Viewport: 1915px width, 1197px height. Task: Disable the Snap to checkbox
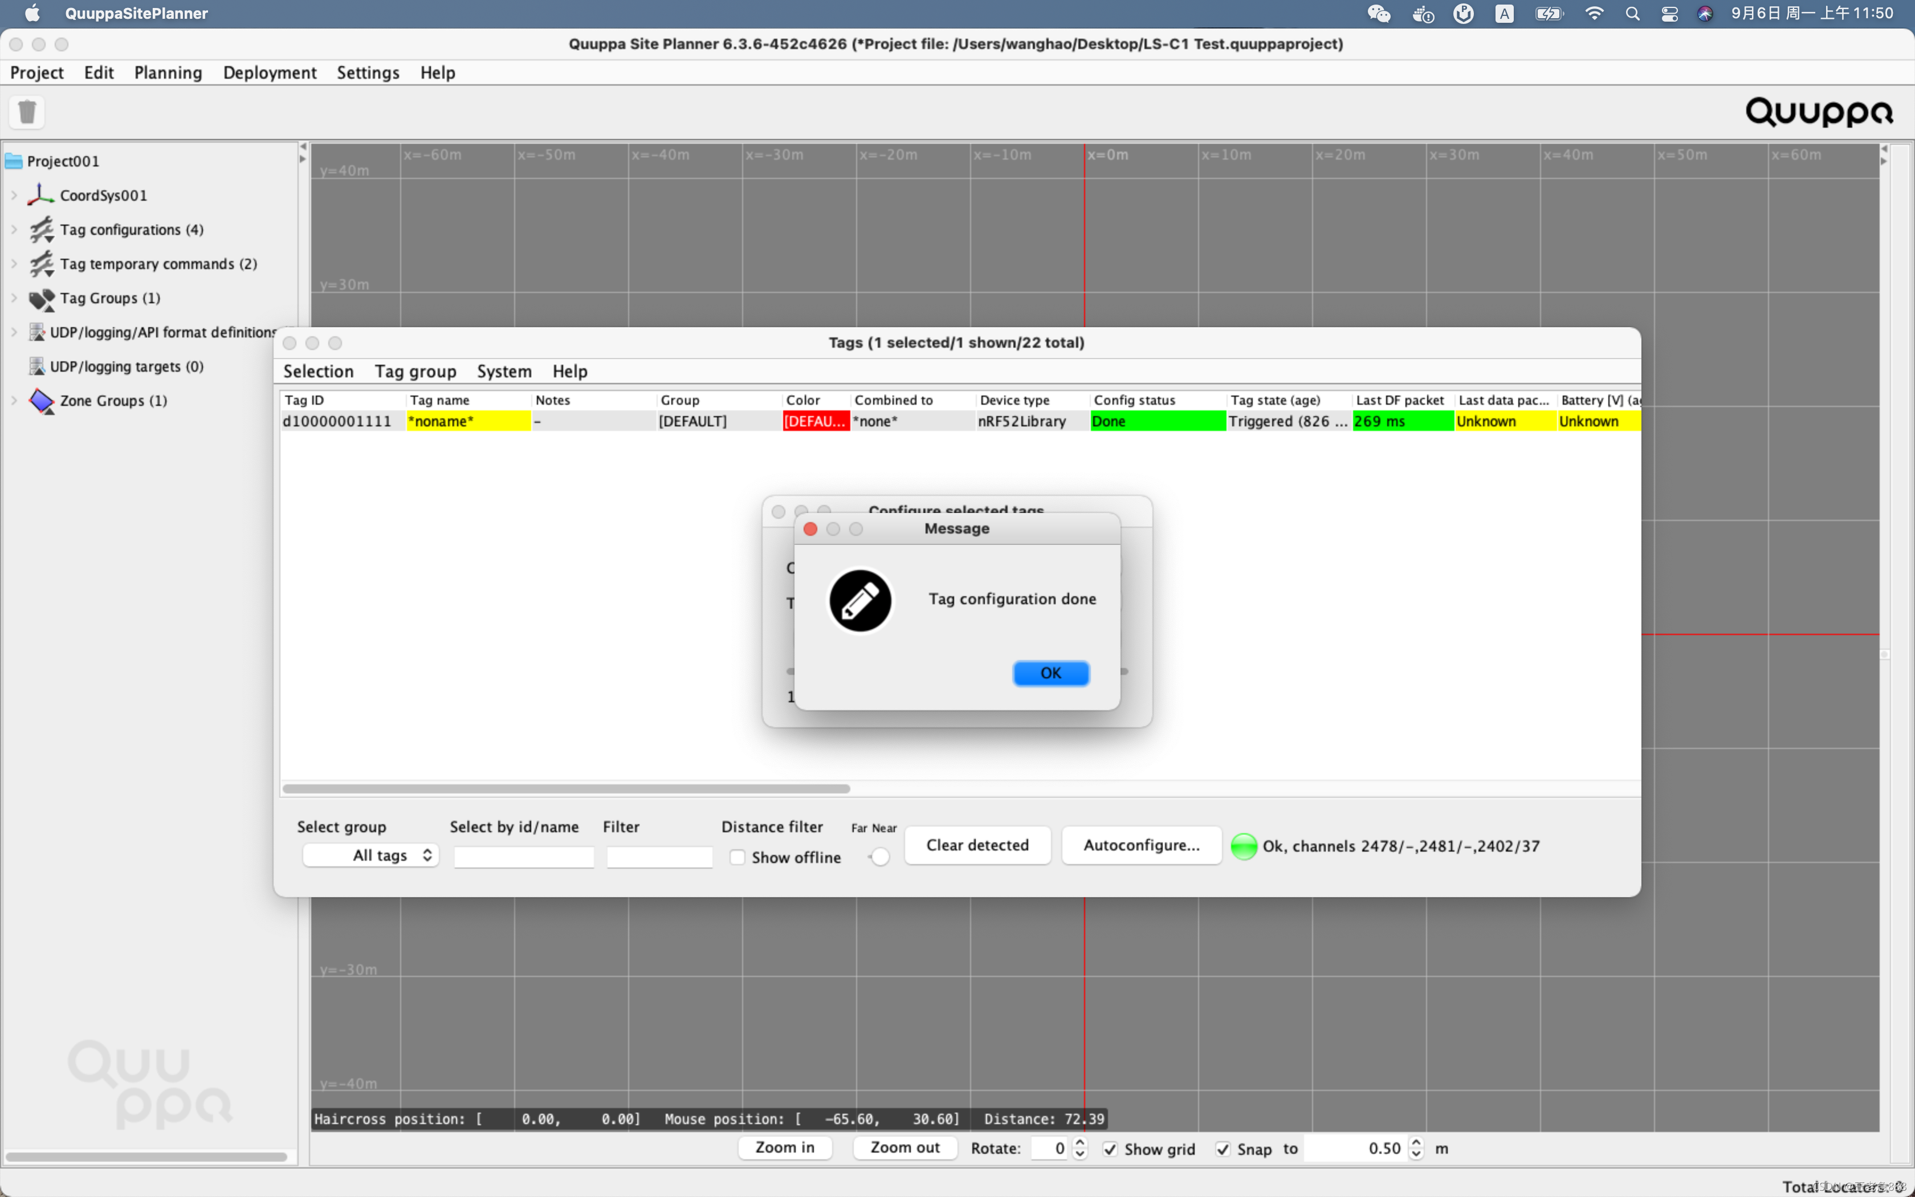1223,1149
